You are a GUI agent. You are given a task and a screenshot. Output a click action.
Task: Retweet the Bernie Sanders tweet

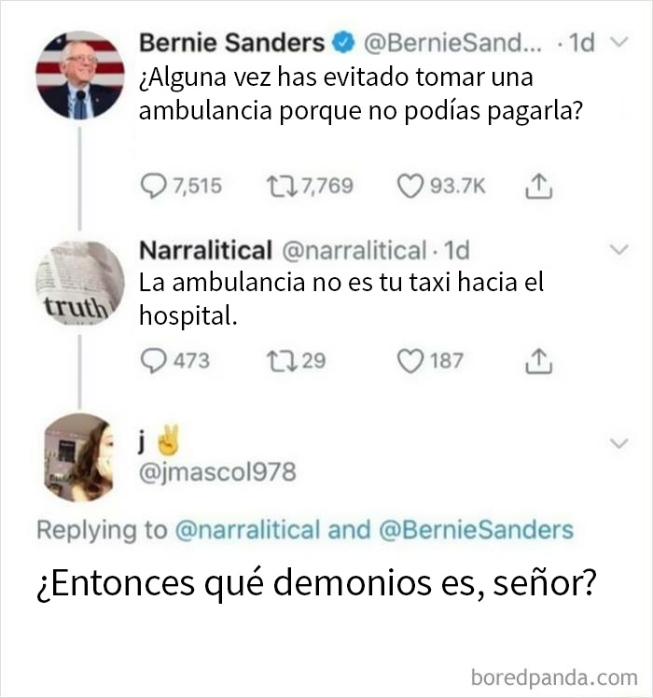pyautogui.click(x=277, y=187)
